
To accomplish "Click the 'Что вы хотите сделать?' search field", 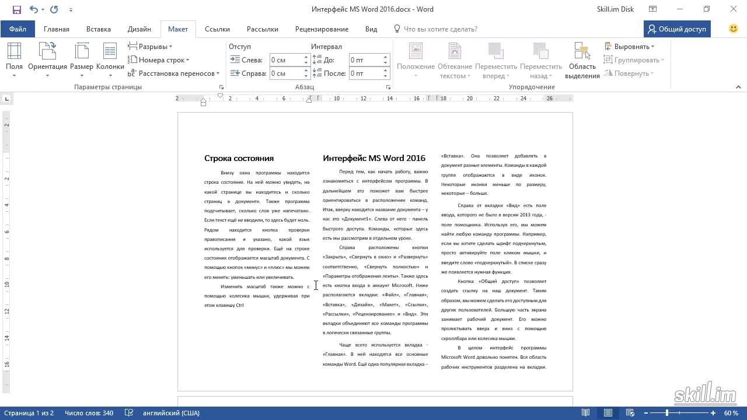I will click(x=441, y=29).
